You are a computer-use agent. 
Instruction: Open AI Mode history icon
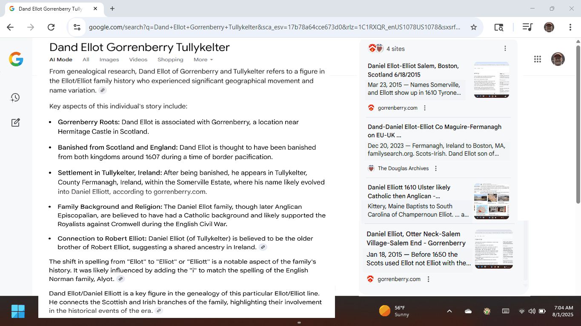click(x=15, y=97)
